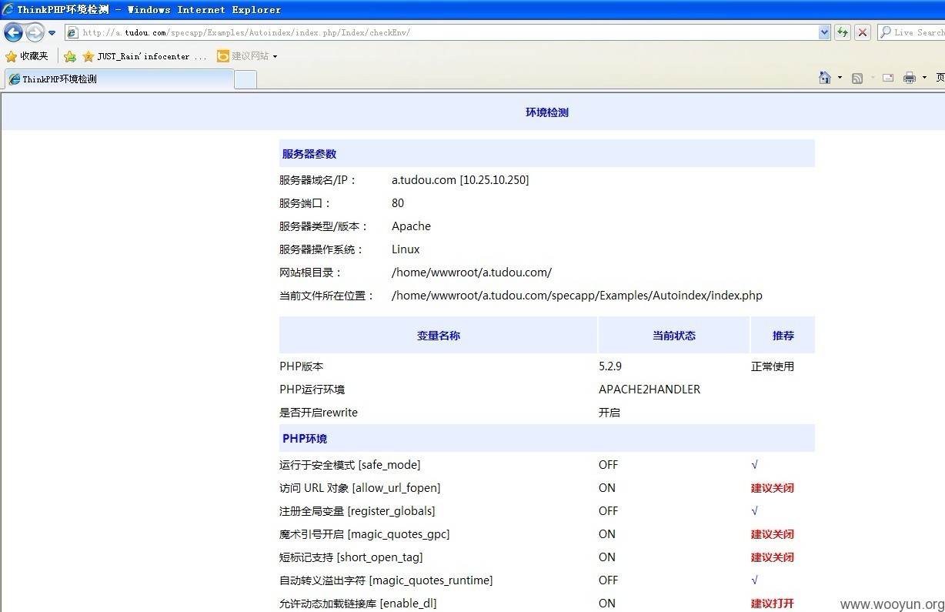Viewport: 945px width, 612px height.
Task: Click the Forward arrow navigation button
Action: point(35,32)
